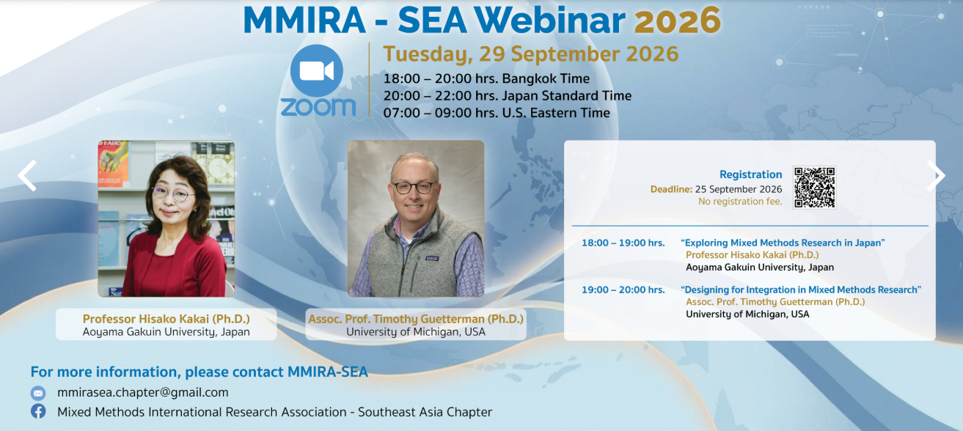The width and height of the screenshot is (963, 431).
Task: Click the Professor Hisako Kakai name caption
Action: tap(166, 319)
